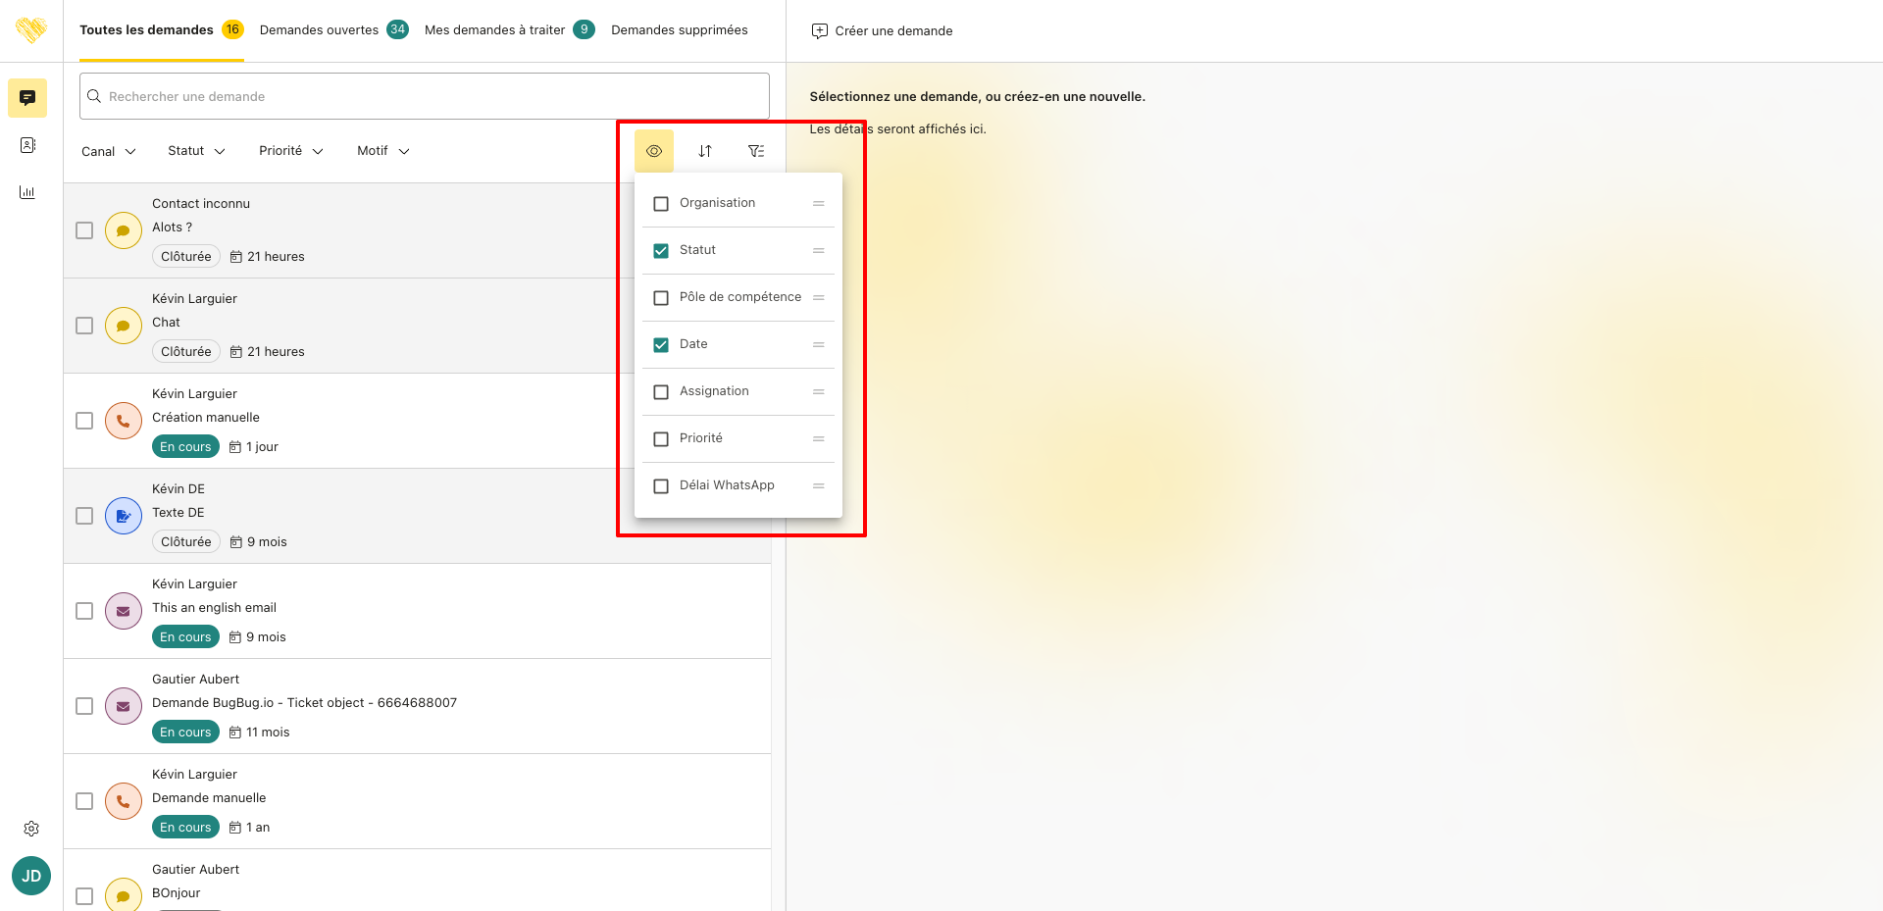Open the sort order arrows icon
1883x911 pixels.
[705, 151]
